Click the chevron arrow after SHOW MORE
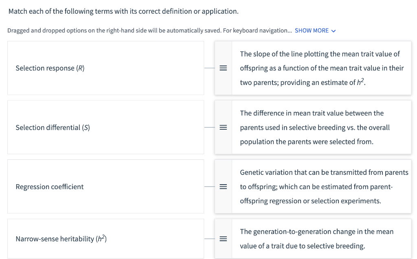The image size is (417, 259). pos(334,31)
